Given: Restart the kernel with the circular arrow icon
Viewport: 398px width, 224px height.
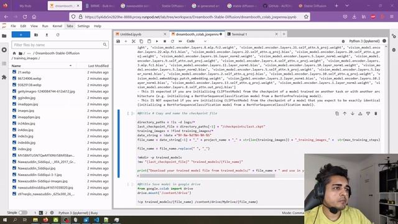Looking at the screenshot, I should [x=172, y=41].
